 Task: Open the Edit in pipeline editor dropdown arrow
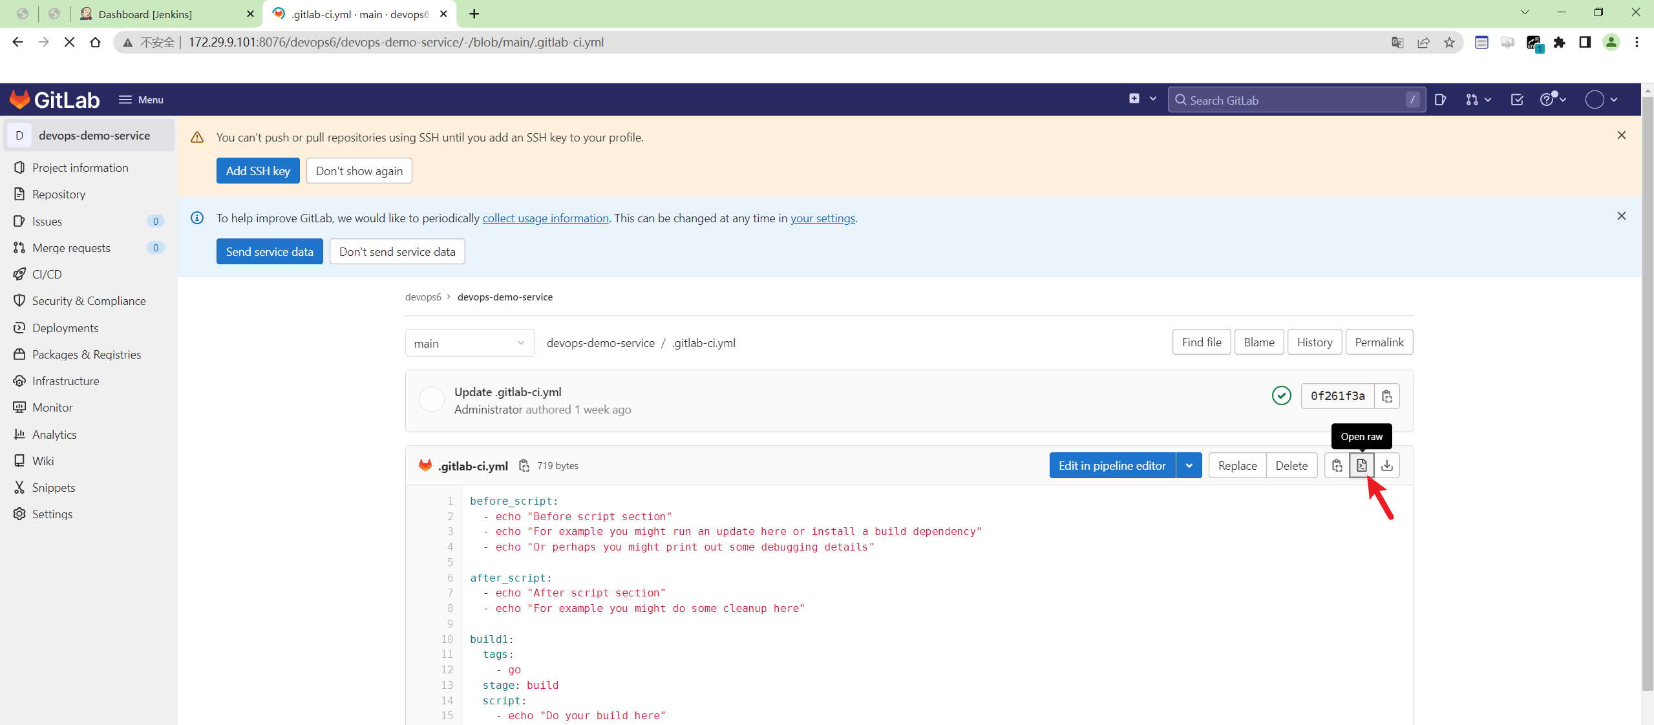tap(1189, 465)
